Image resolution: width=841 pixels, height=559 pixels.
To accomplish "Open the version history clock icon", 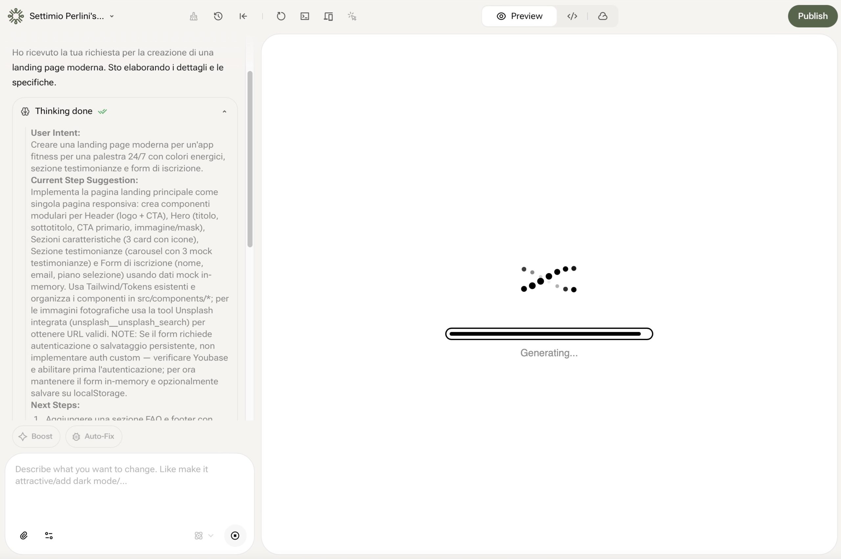I will point(218,16).
